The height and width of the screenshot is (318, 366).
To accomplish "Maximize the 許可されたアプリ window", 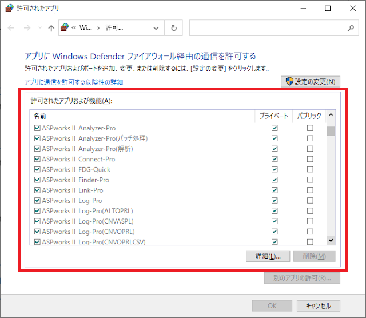I will [328, 9].
